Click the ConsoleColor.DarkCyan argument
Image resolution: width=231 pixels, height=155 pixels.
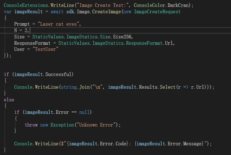(x=161, y=5)
